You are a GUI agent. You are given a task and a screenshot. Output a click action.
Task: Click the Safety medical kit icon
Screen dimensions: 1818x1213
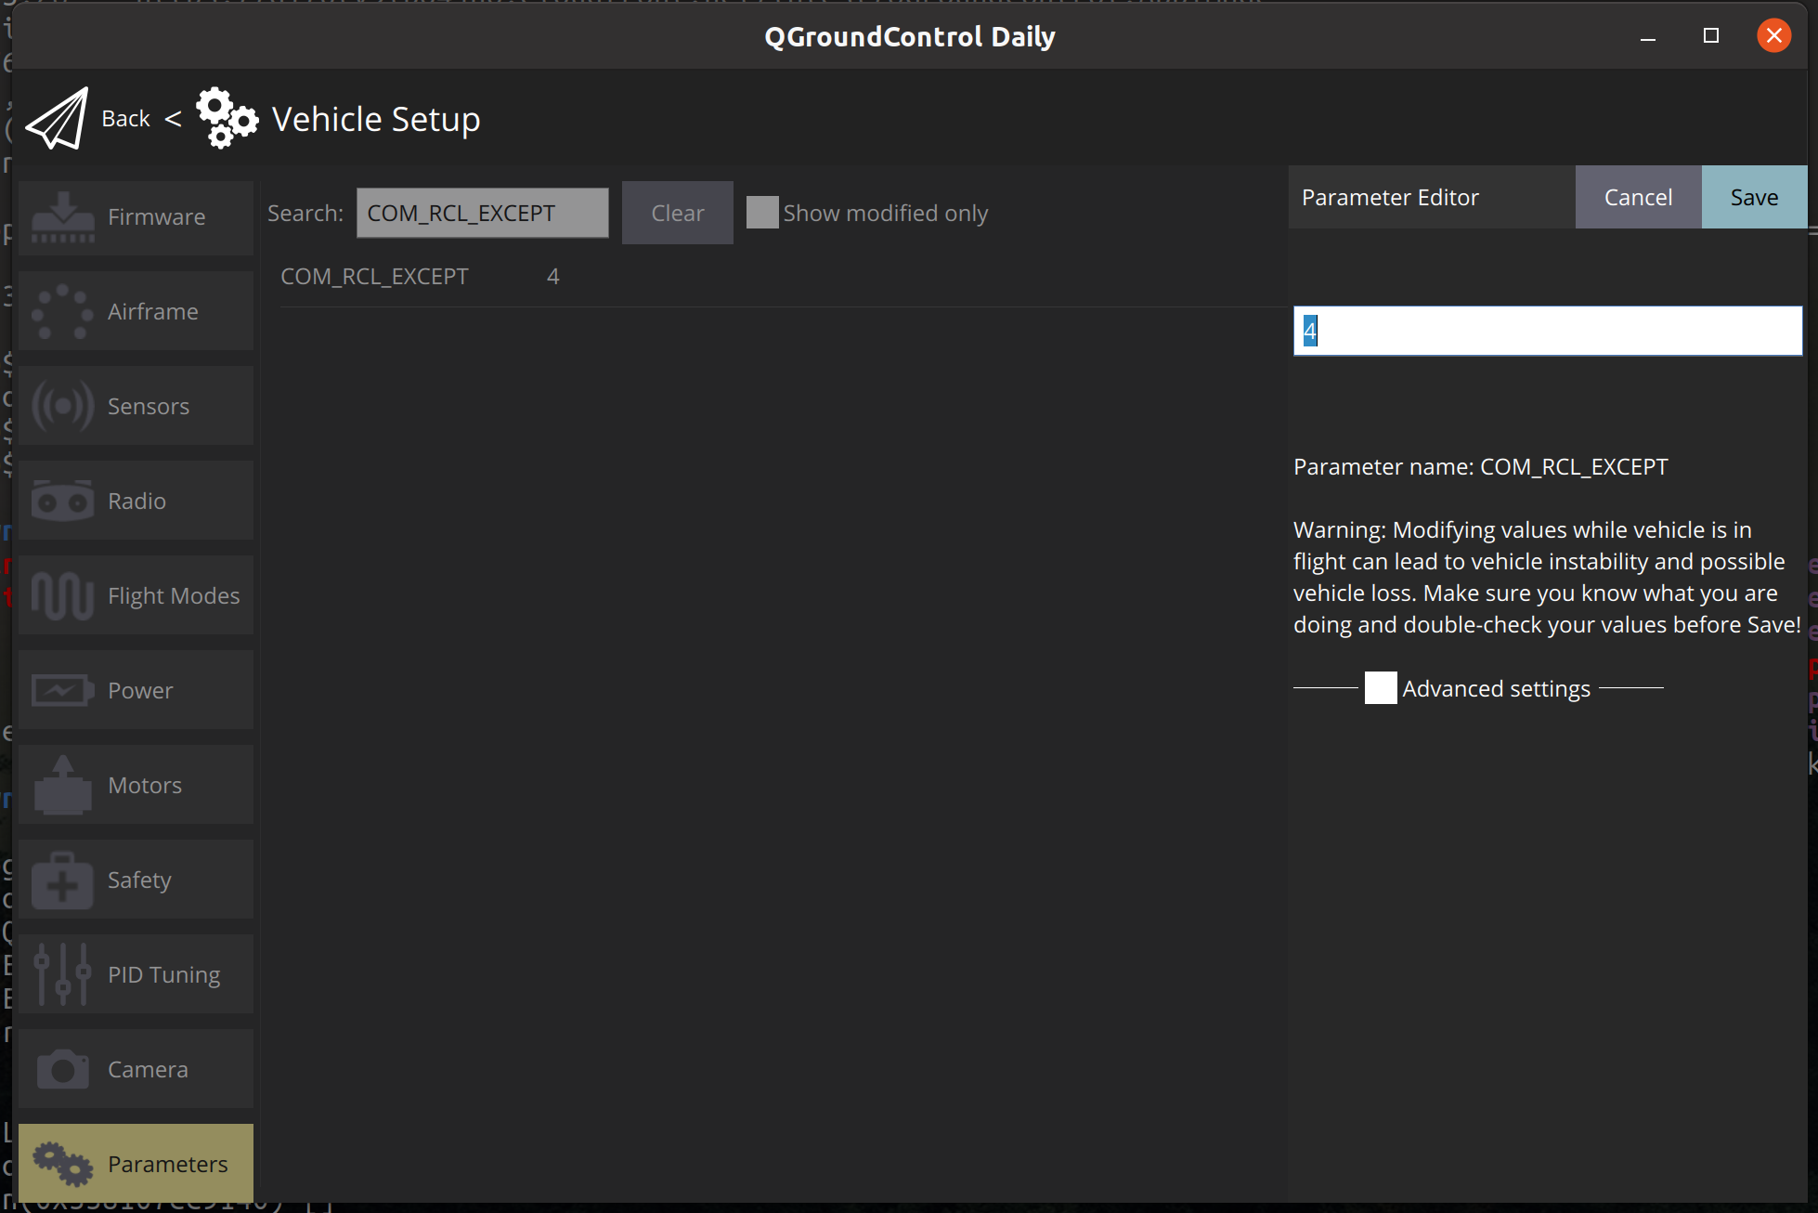62,880
